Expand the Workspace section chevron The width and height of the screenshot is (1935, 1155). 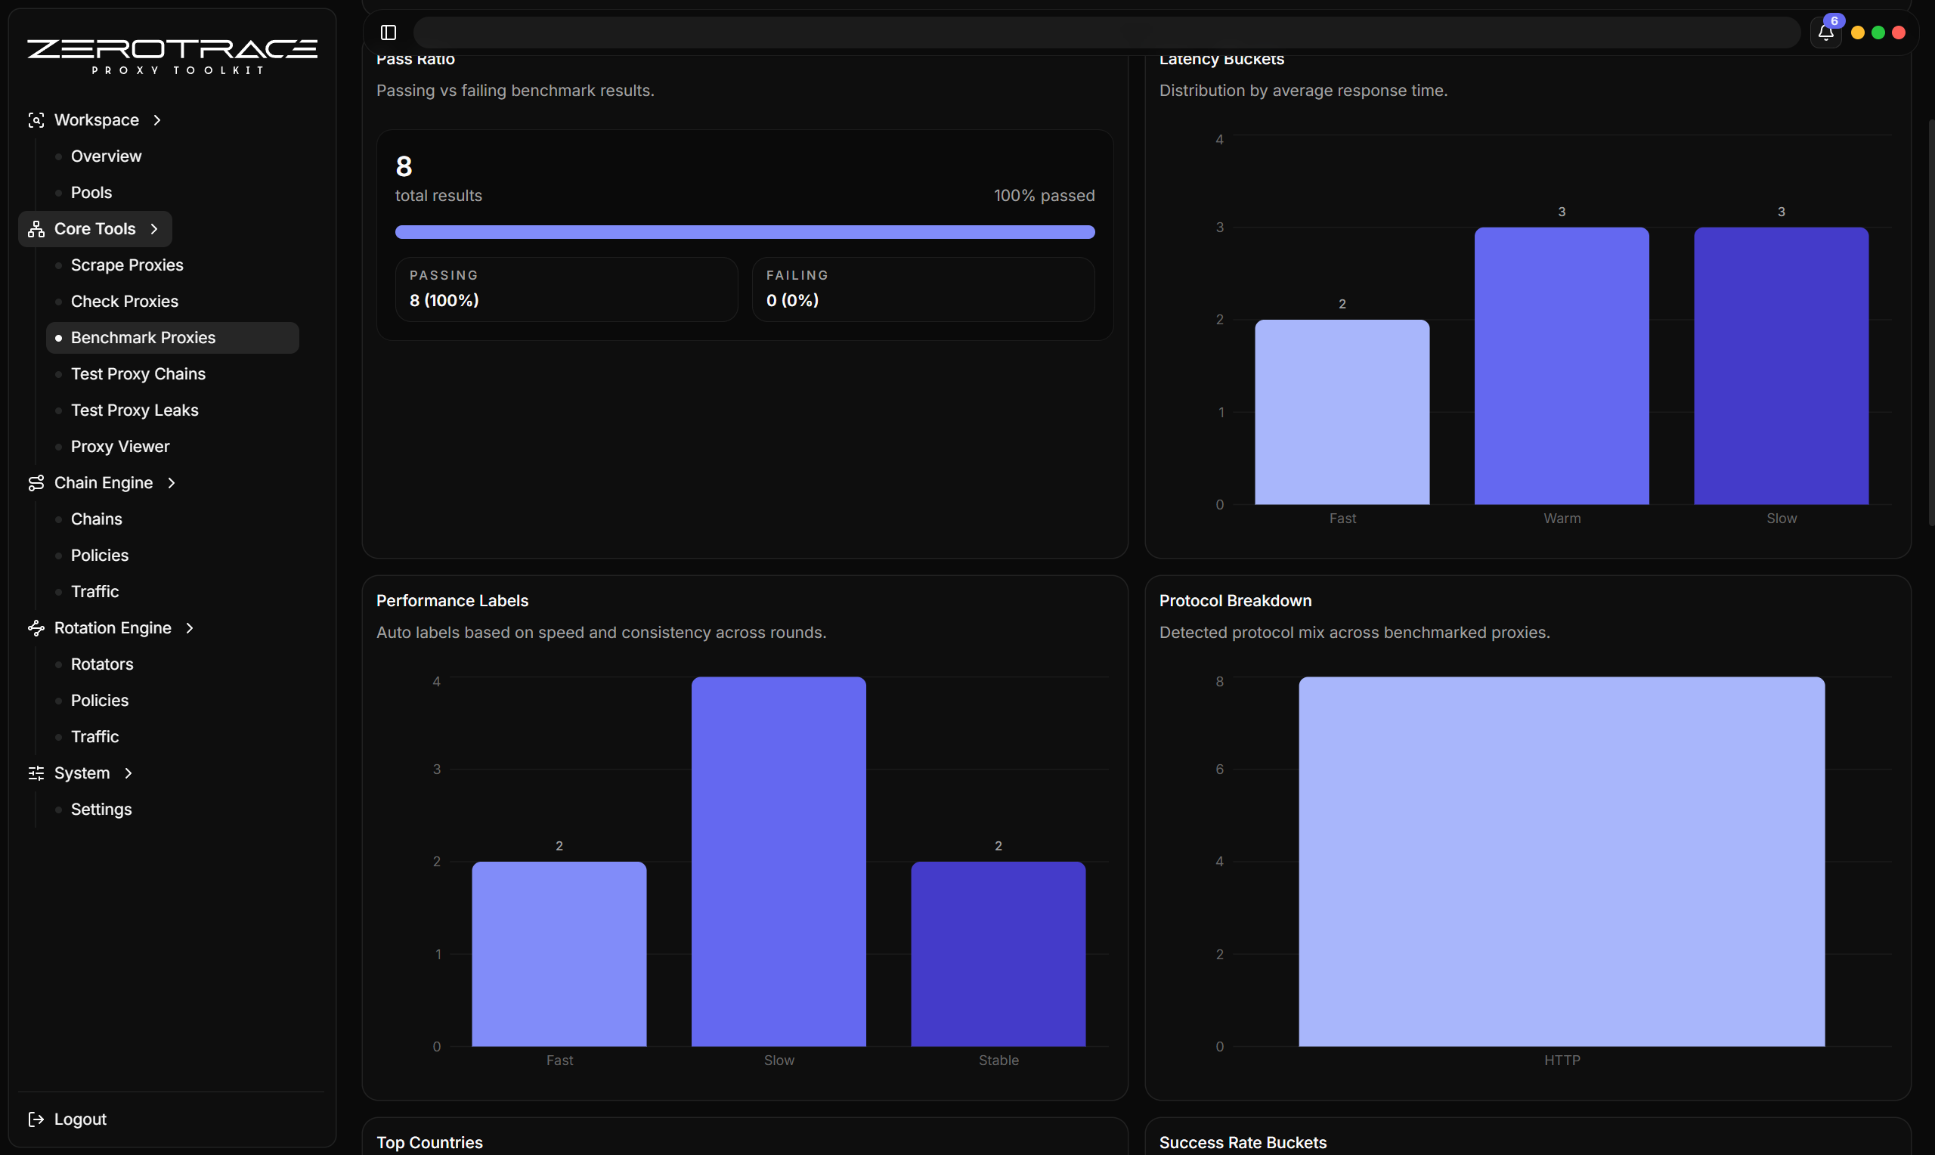pyautogui.click(x=156, y=120)
